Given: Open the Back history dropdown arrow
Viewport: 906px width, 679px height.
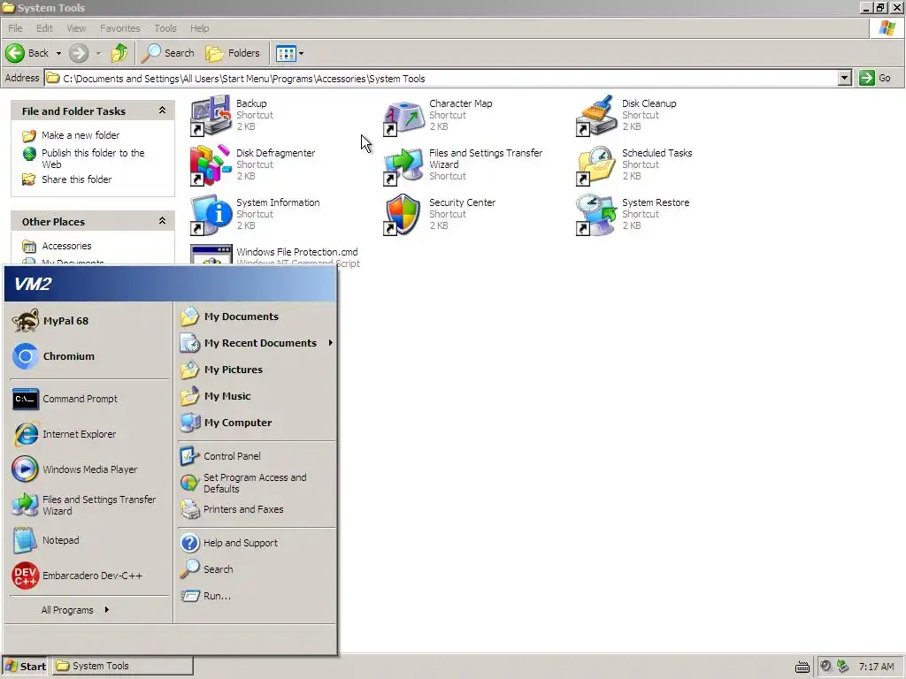Looking at the screenshot, I should [58, 53].
